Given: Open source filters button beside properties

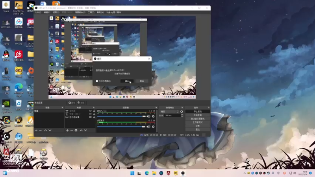Looking at the screenshot, I should [81, 103].
